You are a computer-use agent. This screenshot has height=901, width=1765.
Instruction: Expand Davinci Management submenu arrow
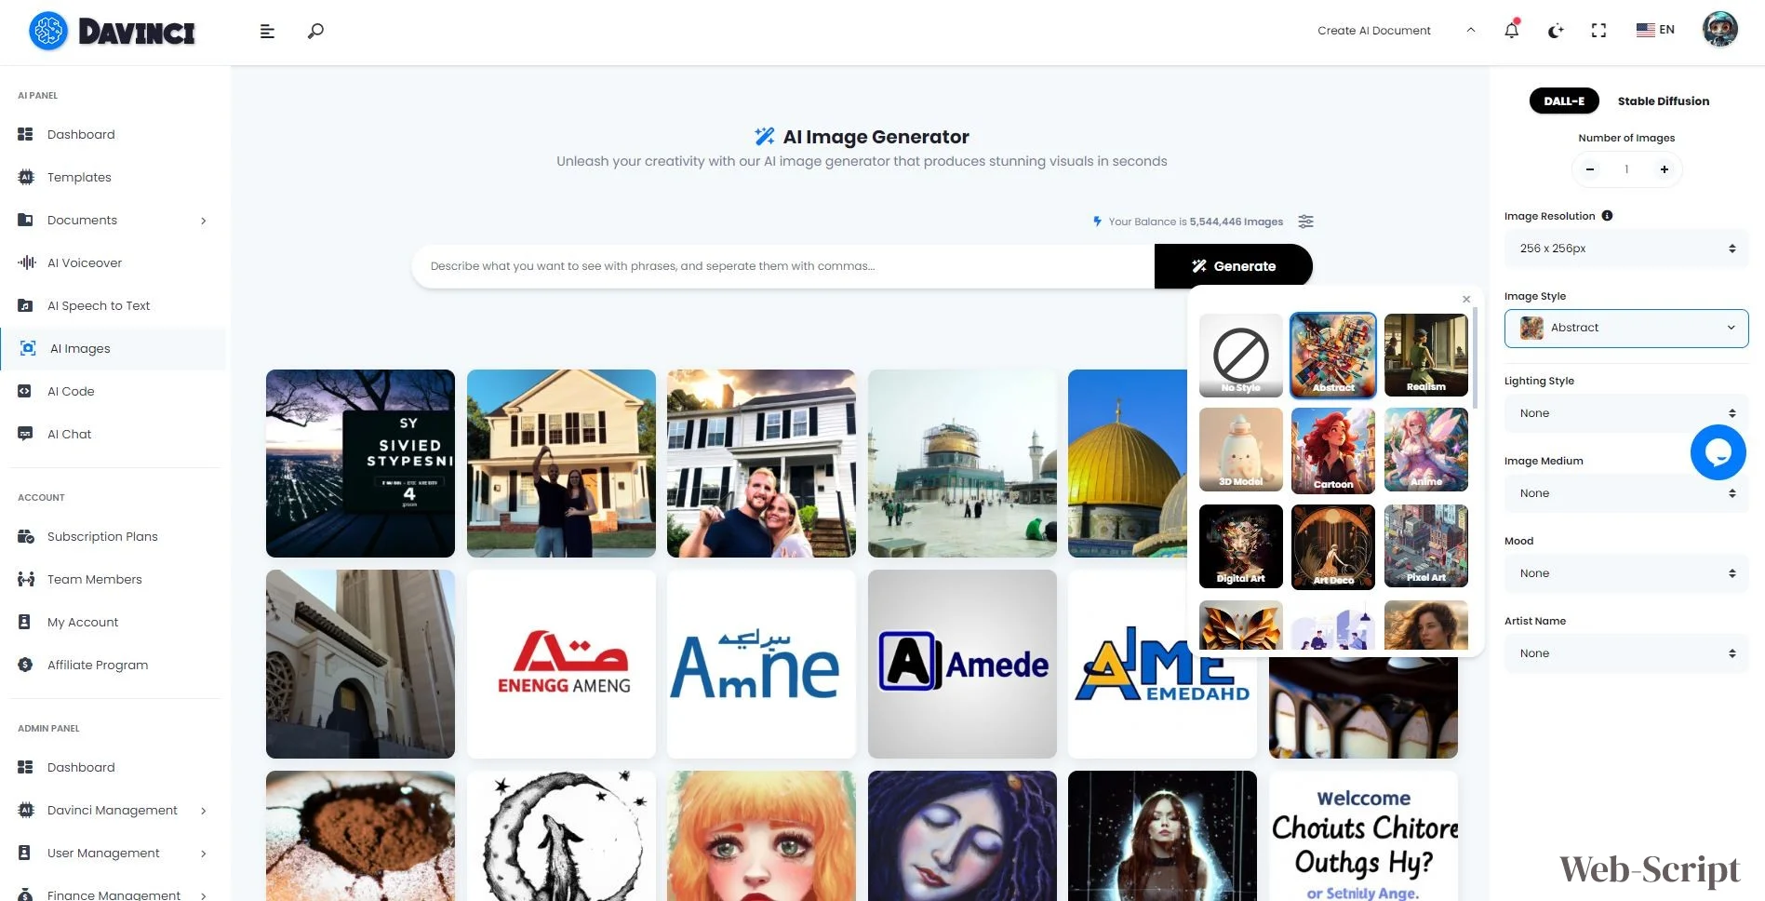(204, 811)
